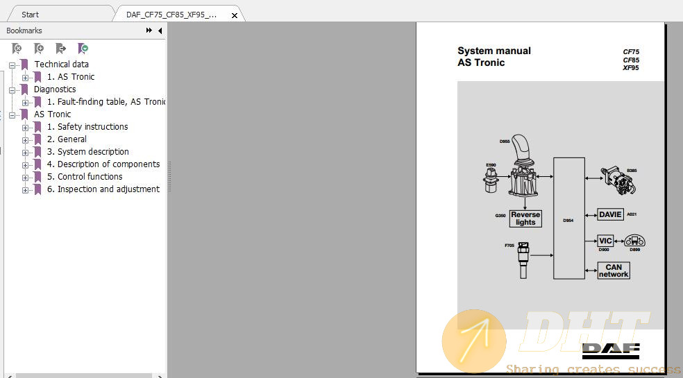Expand the '4. Description of components' node

[25, 166]
